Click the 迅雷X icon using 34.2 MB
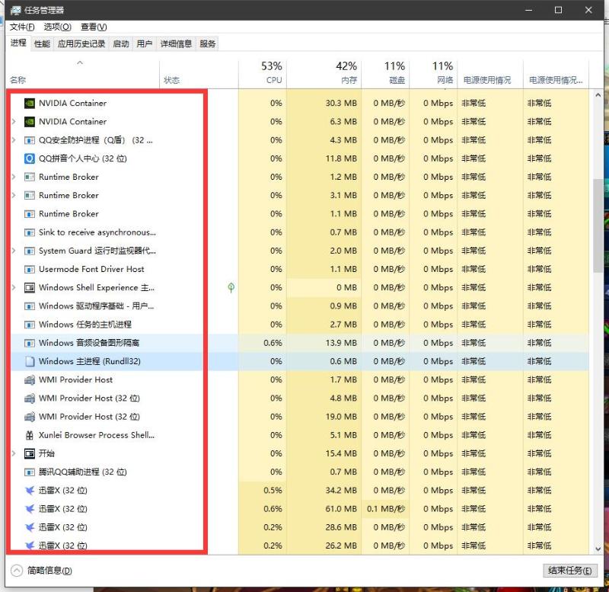Screen dimensions: 609x592 (x=30, y=490)
